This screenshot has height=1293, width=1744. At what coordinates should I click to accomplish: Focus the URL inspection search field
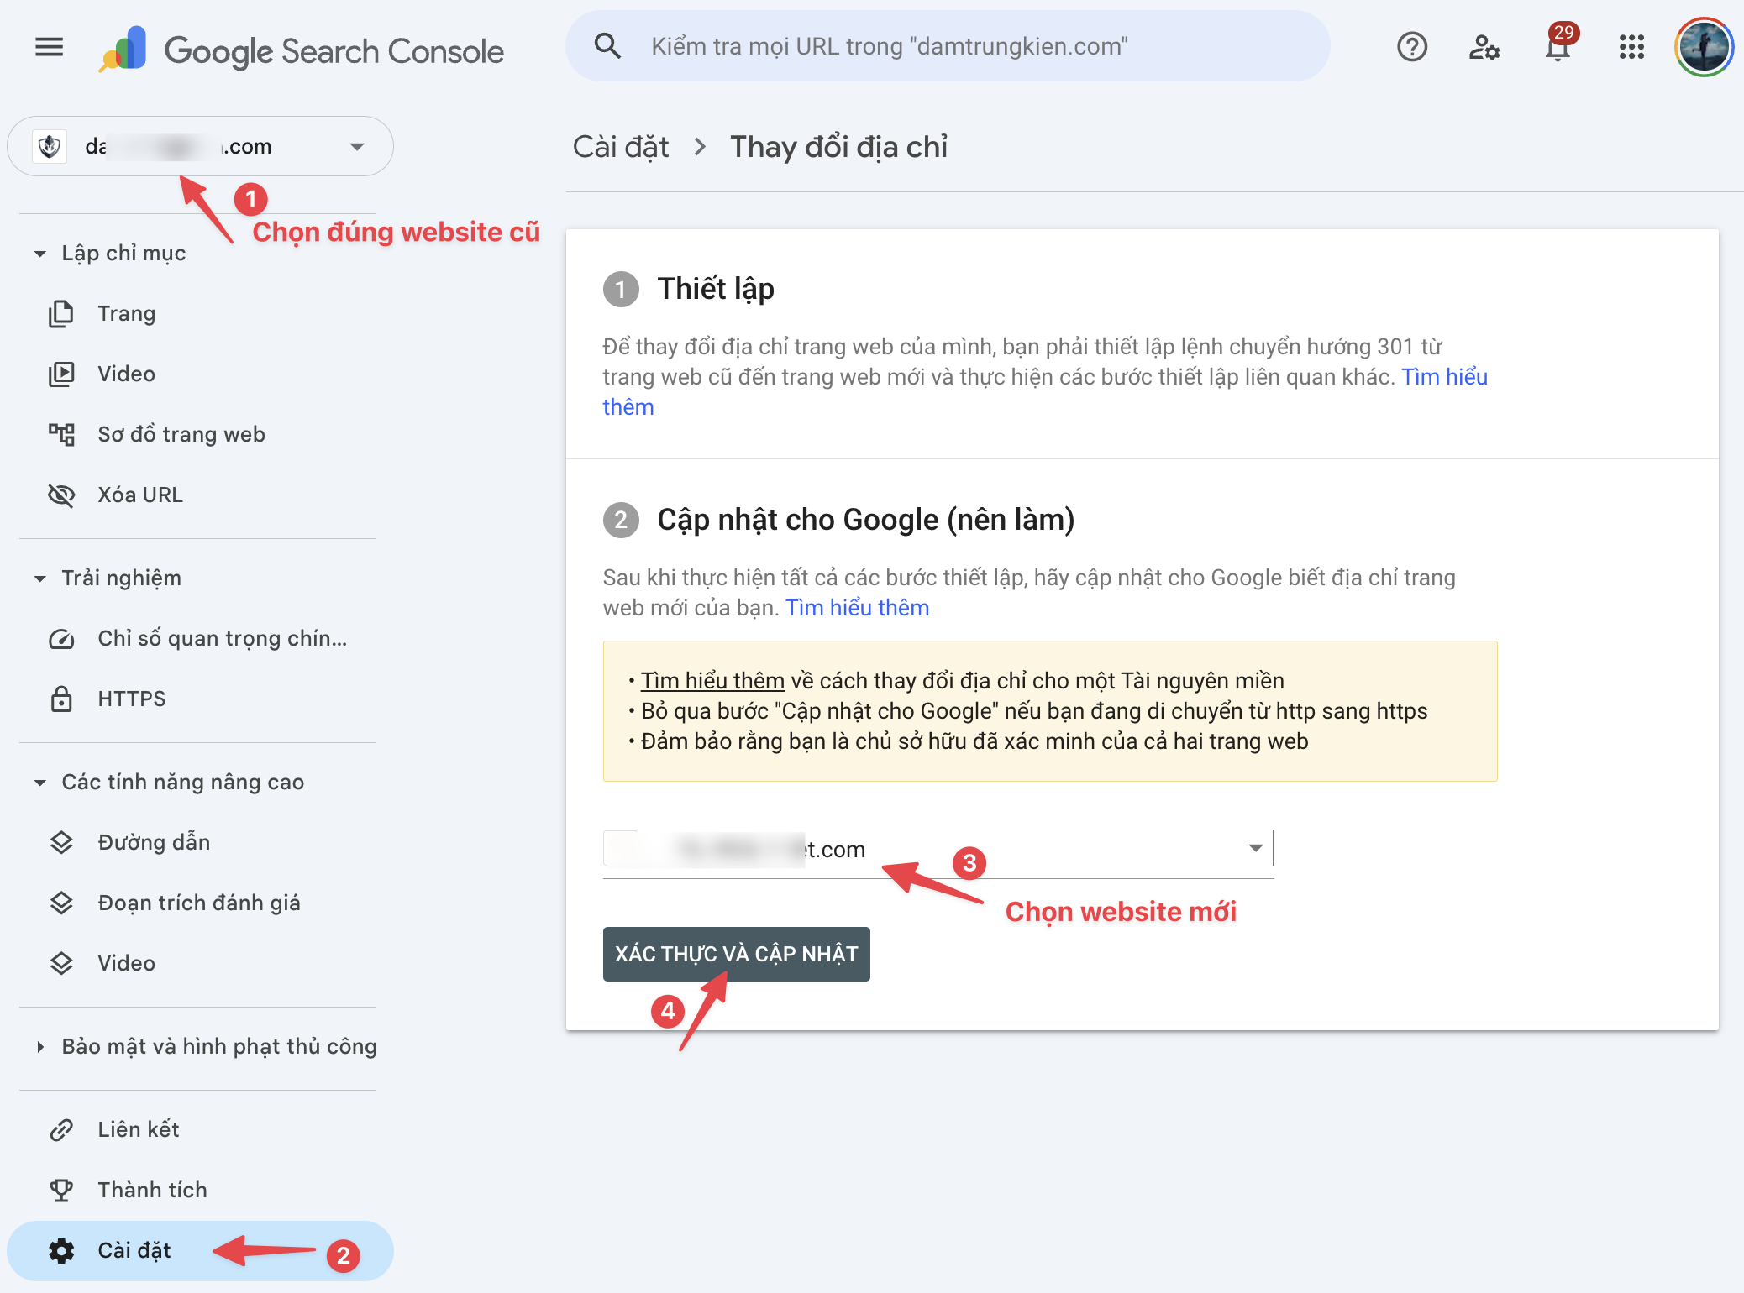click(966, 46)
